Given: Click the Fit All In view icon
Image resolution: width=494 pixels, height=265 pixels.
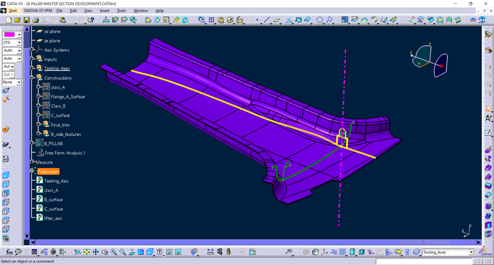Looking at the screenshot, I should pyautogui.click(x=87, y=252).
